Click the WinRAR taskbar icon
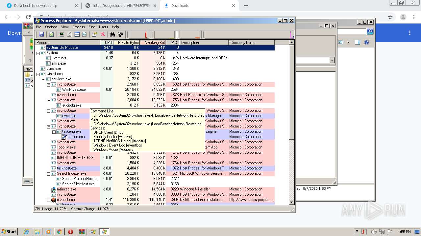 pos(82,232)
